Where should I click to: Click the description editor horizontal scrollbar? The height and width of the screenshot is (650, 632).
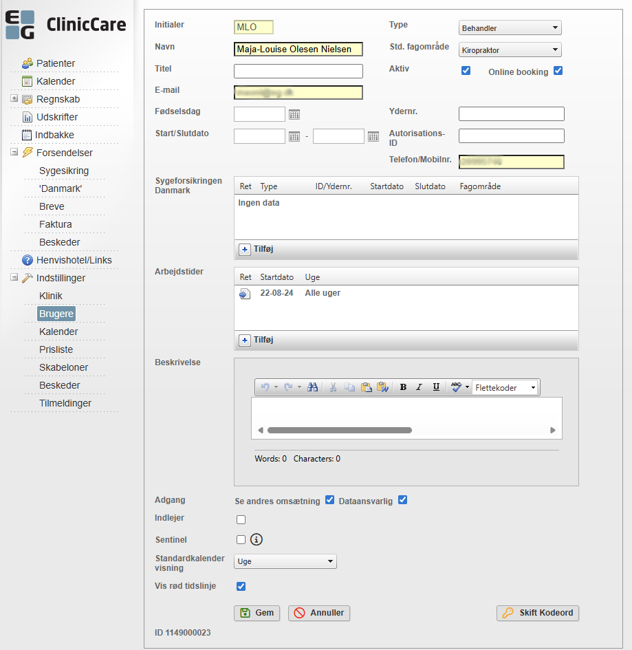tap(340, 431)
